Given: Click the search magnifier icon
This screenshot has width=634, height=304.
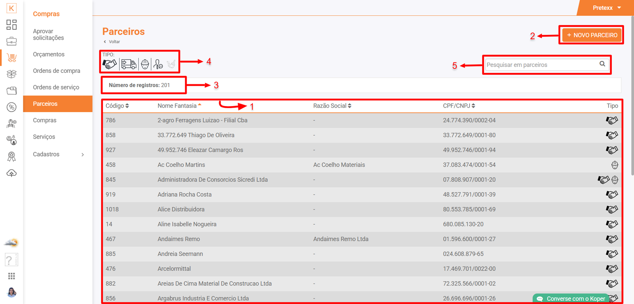Looking at the screenshot, I should (x=602, y=64).
